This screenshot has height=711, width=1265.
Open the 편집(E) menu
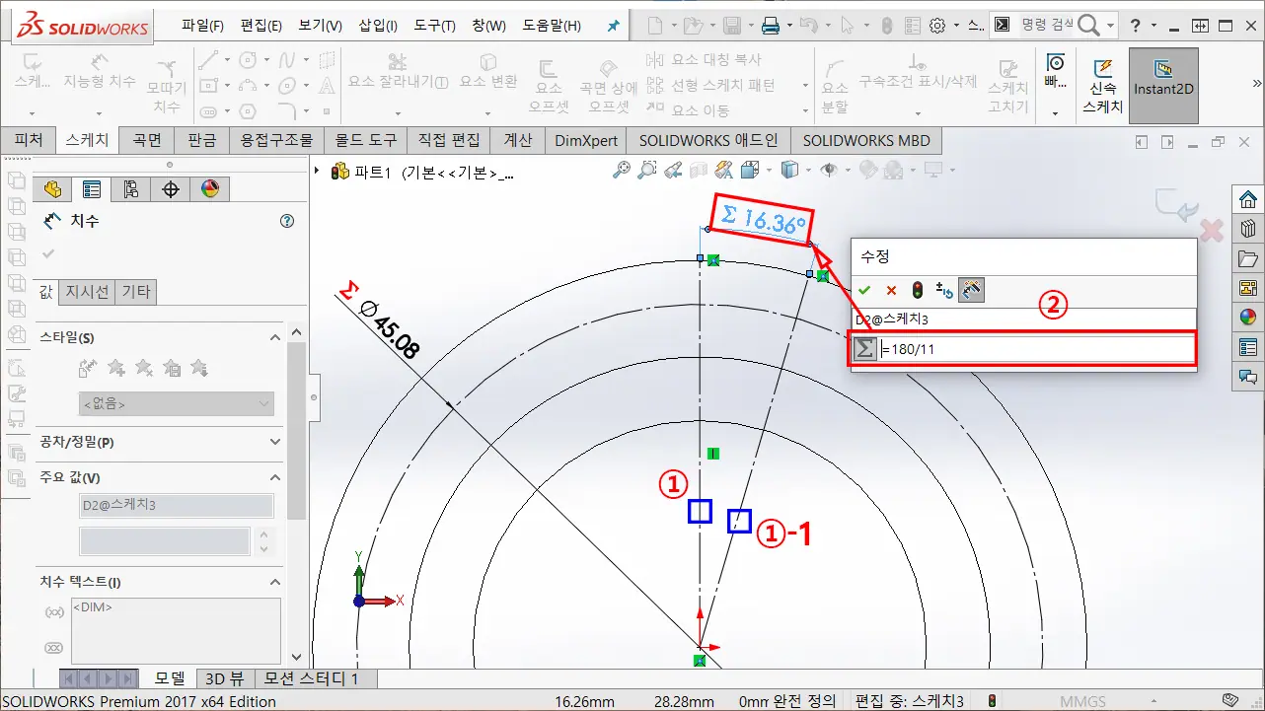pyautogui.click(x=260, y=26)
